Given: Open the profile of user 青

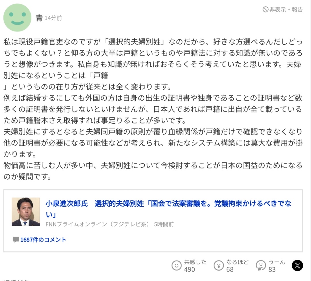Looking at the screenshot, I should 39,18.
